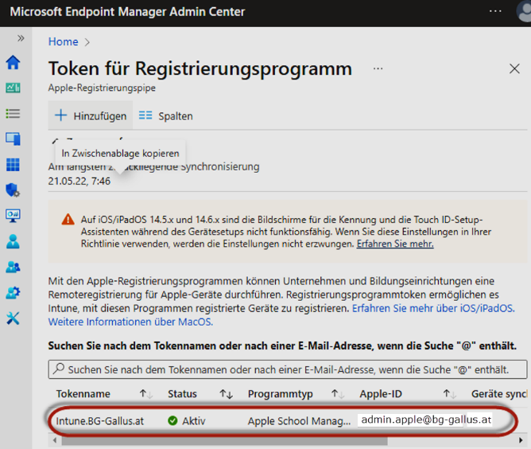Viewport: 531px width, 449px height.
Task: Open the Devices icon in sidebar
Action: tap(13, 139)
